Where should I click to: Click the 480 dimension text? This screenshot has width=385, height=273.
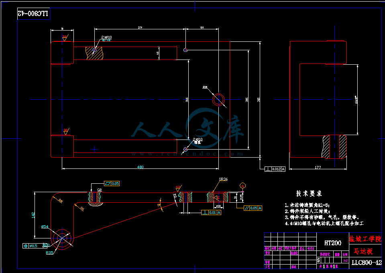[x=141, y=167]
